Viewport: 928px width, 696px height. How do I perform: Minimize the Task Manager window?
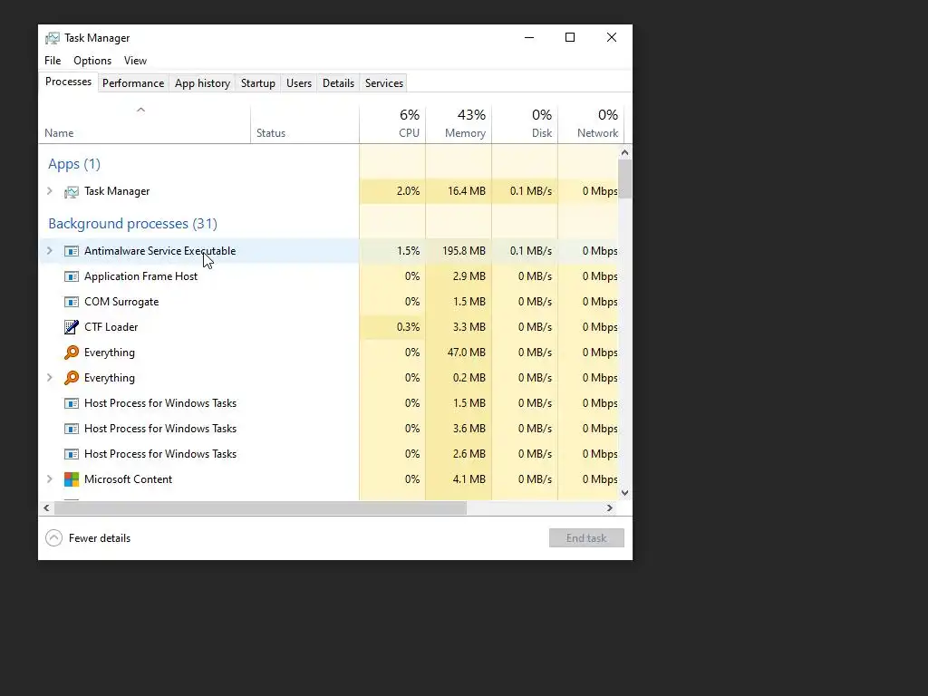(x=529, y=37)
